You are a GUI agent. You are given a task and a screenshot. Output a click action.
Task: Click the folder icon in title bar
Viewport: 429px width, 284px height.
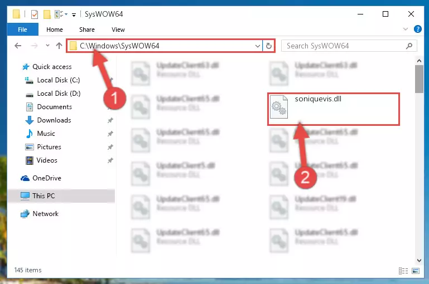tap(16, 14)
